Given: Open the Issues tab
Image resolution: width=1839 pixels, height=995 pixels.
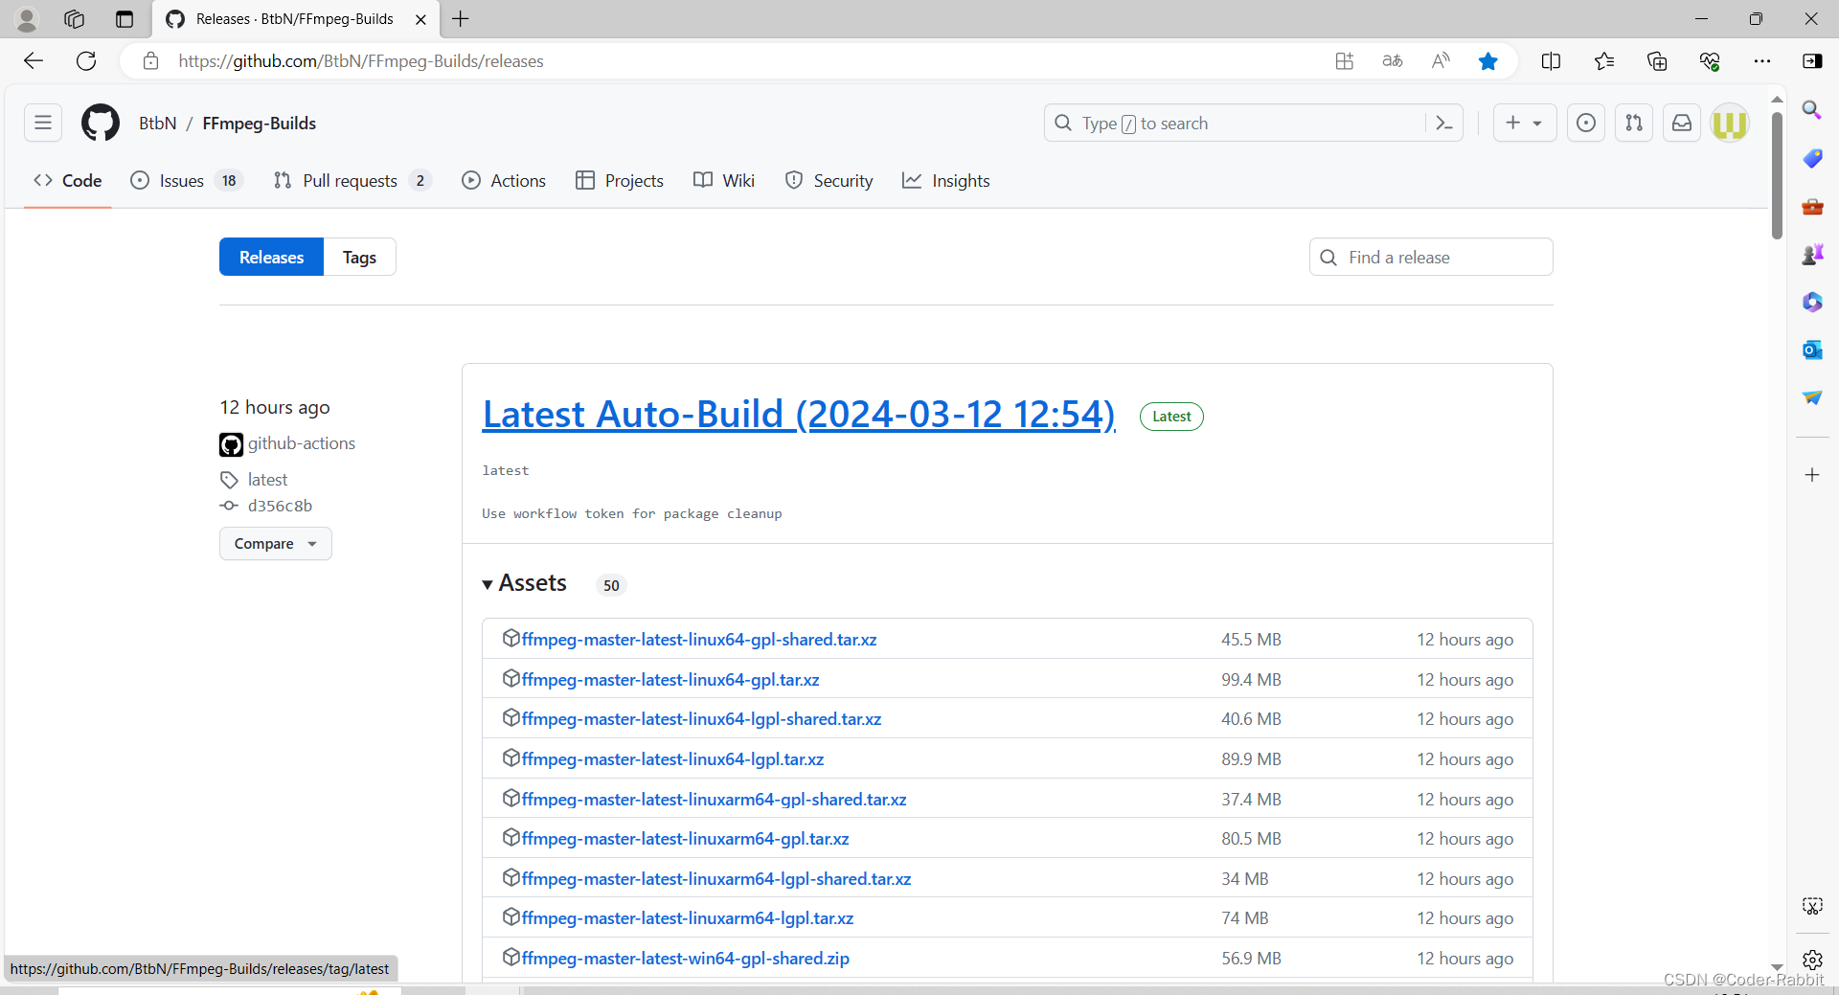Looking at the screenshot, I should point(187,180).
